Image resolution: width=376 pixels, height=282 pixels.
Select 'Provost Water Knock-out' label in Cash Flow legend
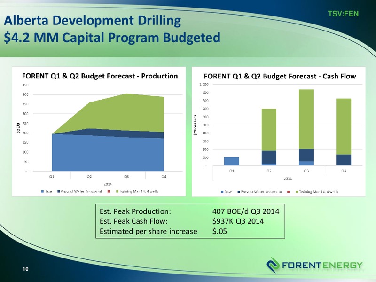(x=261, y=192)
